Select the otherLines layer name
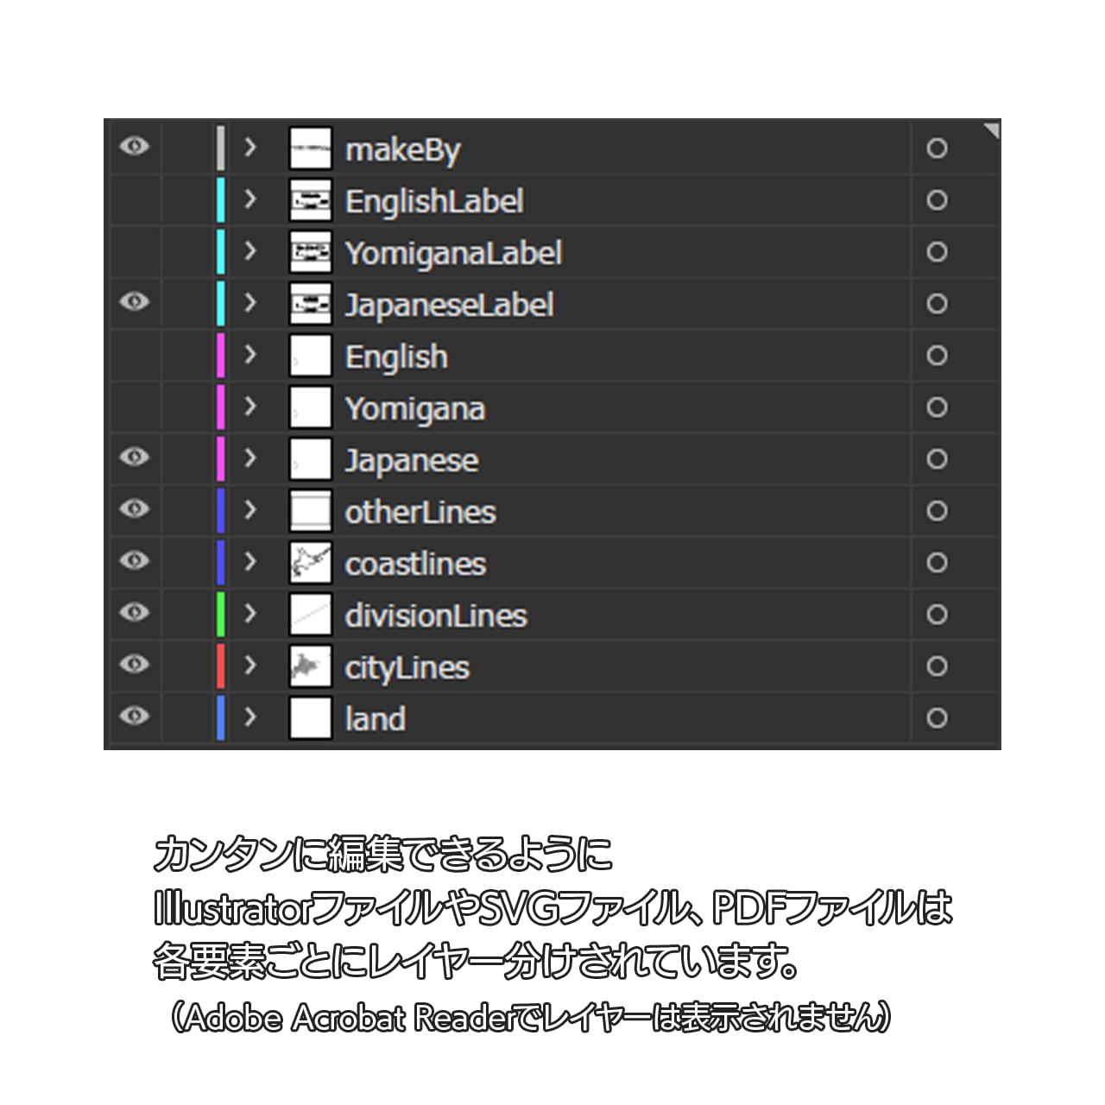Screen dimensions: 1105x1105 (420, 512)
